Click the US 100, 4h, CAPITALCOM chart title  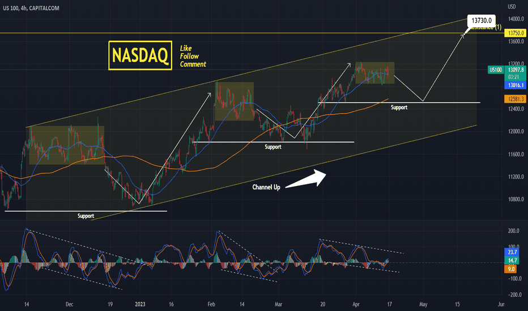(x=31, y=8)
